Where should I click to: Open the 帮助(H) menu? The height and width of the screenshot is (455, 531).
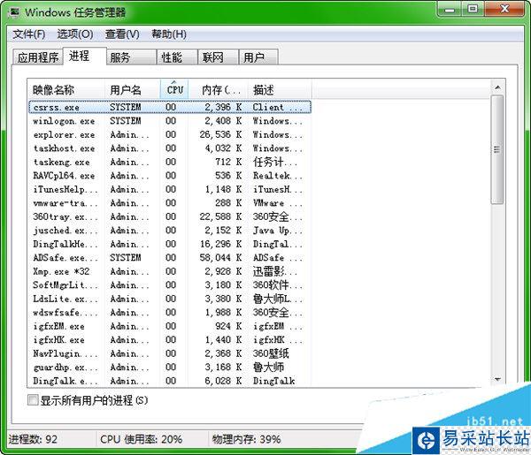tap(169, 34)
